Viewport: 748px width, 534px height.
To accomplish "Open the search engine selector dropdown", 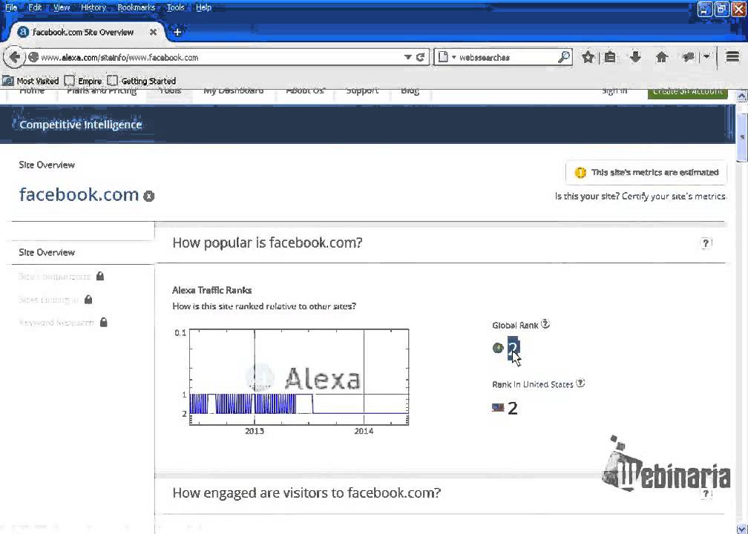I will 447,57.
